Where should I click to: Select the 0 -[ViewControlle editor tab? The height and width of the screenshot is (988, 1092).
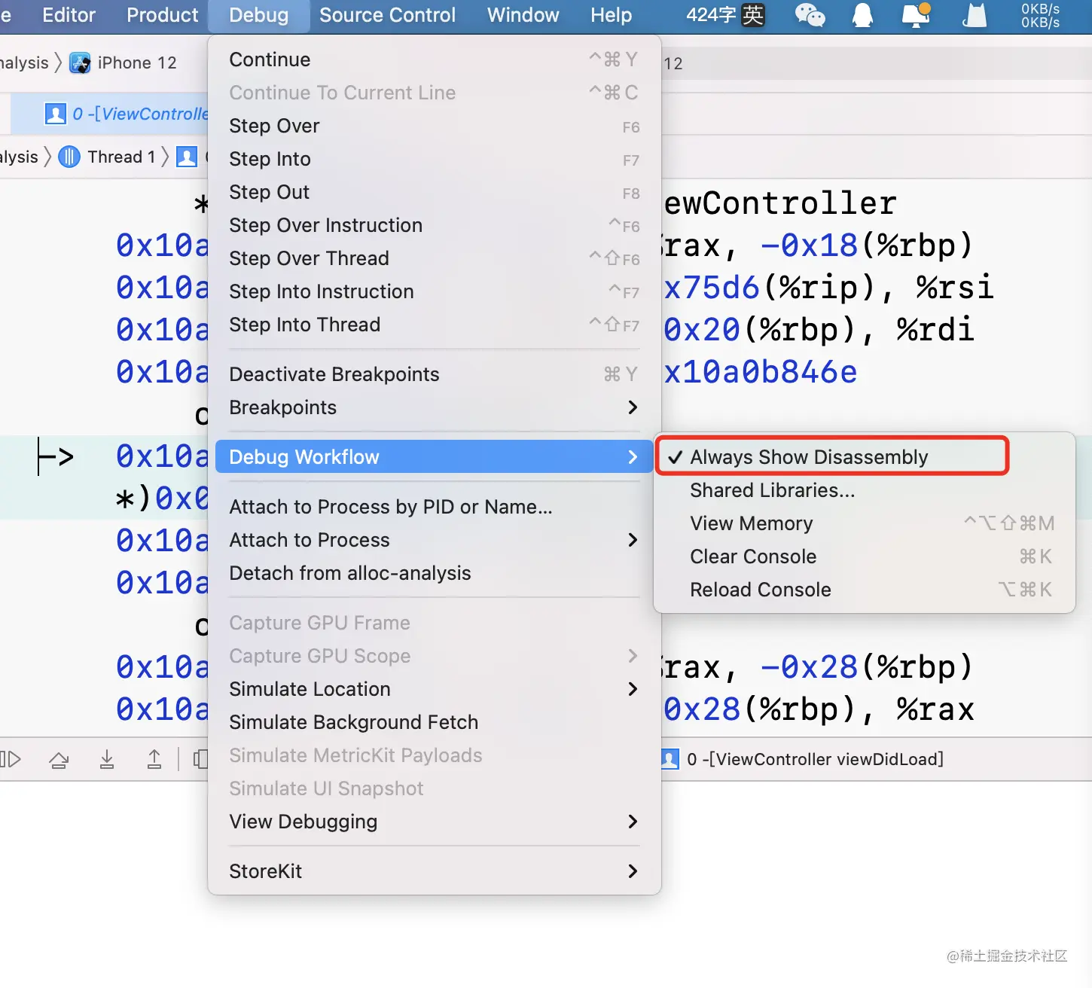[109, 114]
